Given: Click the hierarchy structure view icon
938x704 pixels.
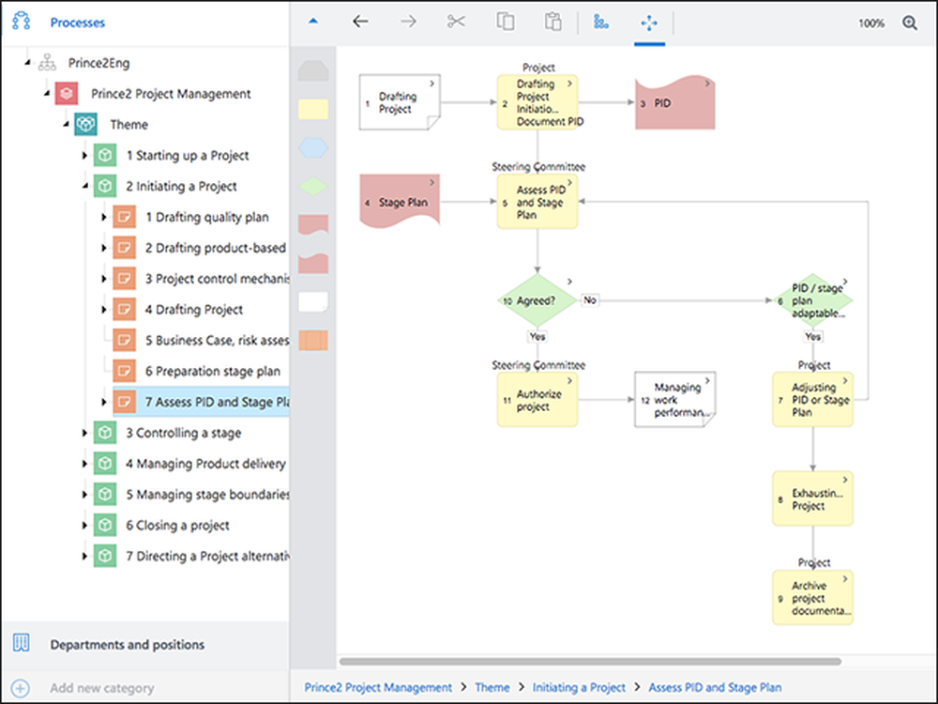Looking at the screenshot, I should (600, 23).
